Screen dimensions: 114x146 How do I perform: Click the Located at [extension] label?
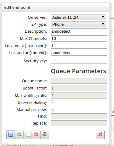[x=26, y=46]
